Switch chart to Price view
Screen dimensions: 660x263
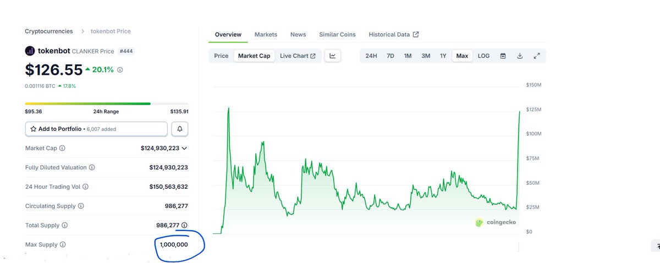(221, 56)
